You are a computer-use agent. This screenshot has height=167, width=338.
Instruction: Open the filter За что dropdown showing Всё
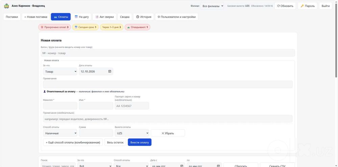[95, 166]
